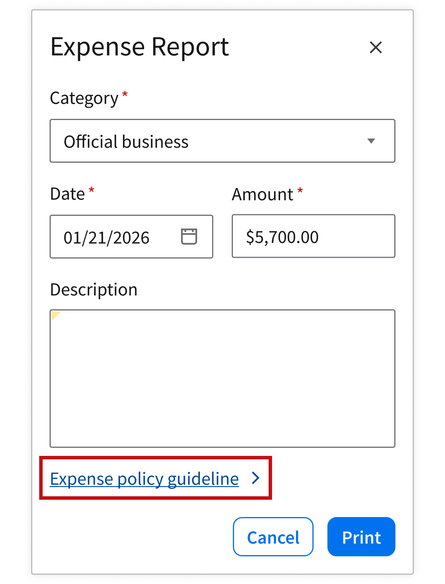Open the Expense policy guideline link
Viewport: 445px width, 584px height.
[144, 479]
